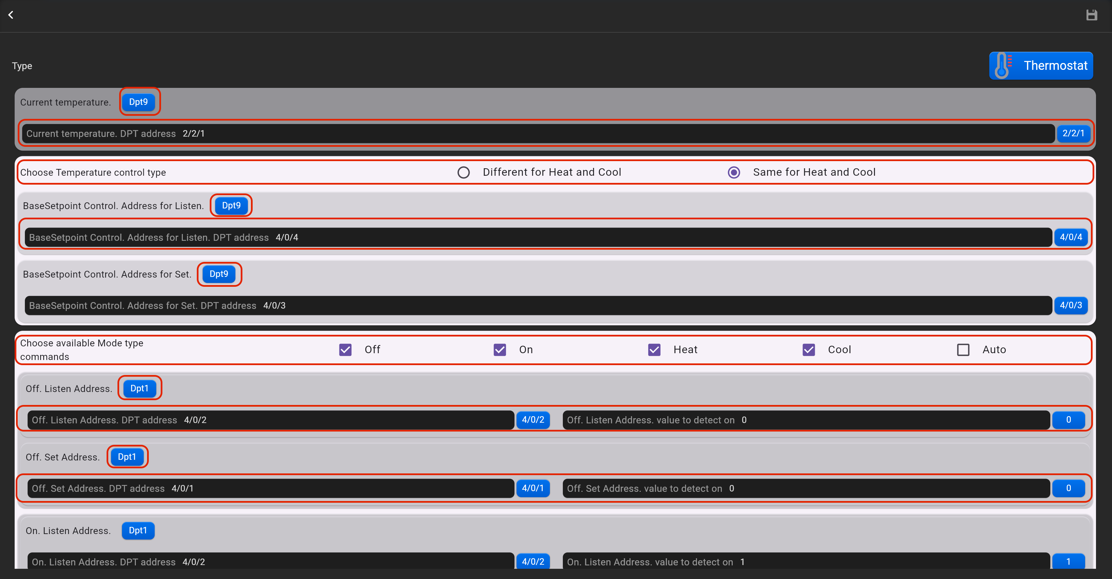Open Dpt9 selector for BaseSetpoint Set
Image resolution: width=1112 pixels, height=579 pixels.
(x=219, y=274)
